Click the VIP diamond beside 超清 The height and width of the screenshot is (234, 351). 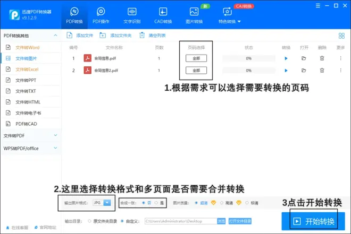coord(214,203)
